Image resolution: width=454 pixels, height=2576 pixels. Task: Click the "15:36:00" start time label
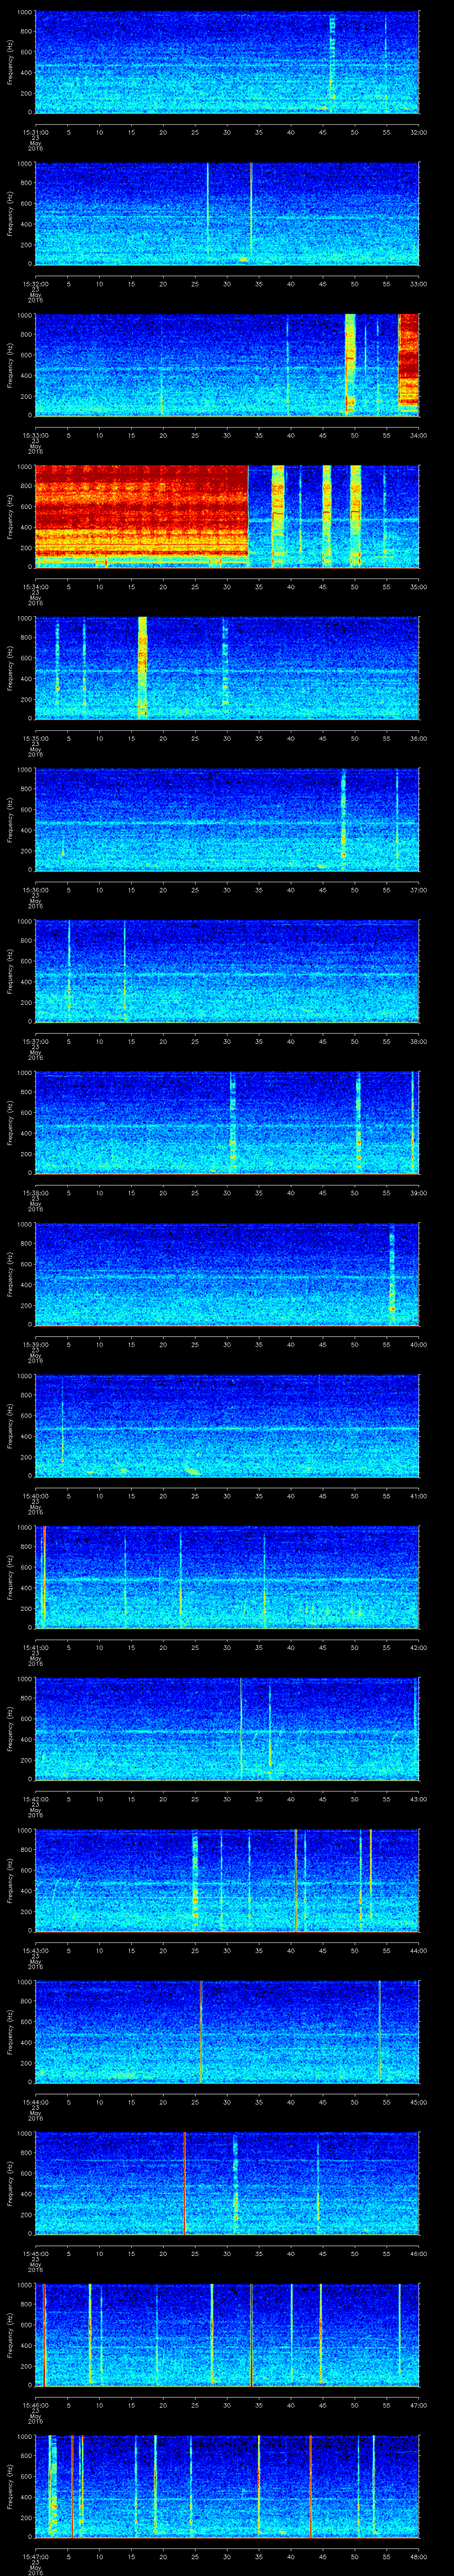[35, 890]
